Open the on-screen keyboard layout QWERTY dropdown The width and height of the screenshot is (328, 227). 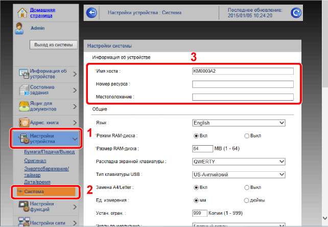click(239, 162)
